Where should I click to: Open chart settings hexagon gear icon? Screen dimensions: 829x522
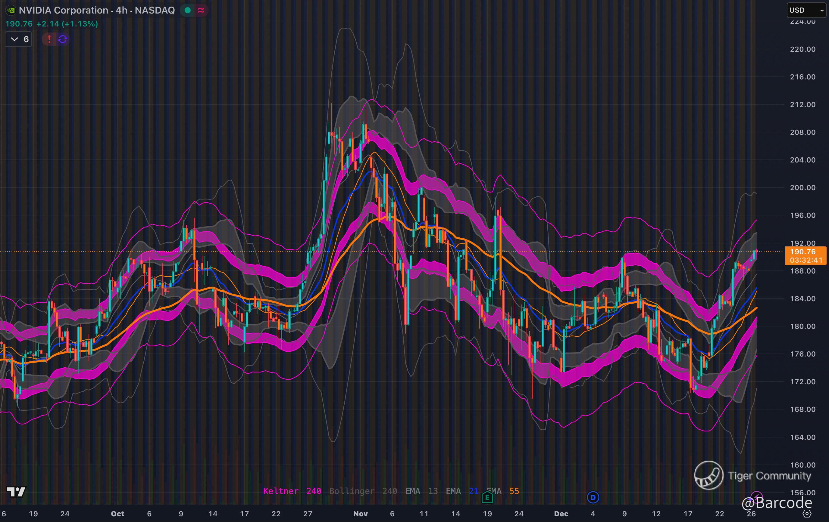[x=807, y=514]
